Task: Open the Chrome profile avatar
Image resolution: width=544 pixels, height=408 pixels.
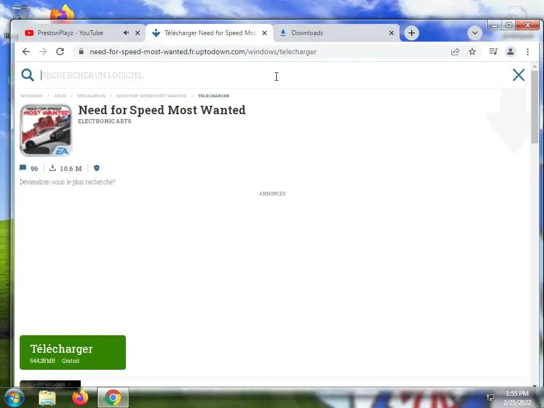Action: click(x=511, y=52)
